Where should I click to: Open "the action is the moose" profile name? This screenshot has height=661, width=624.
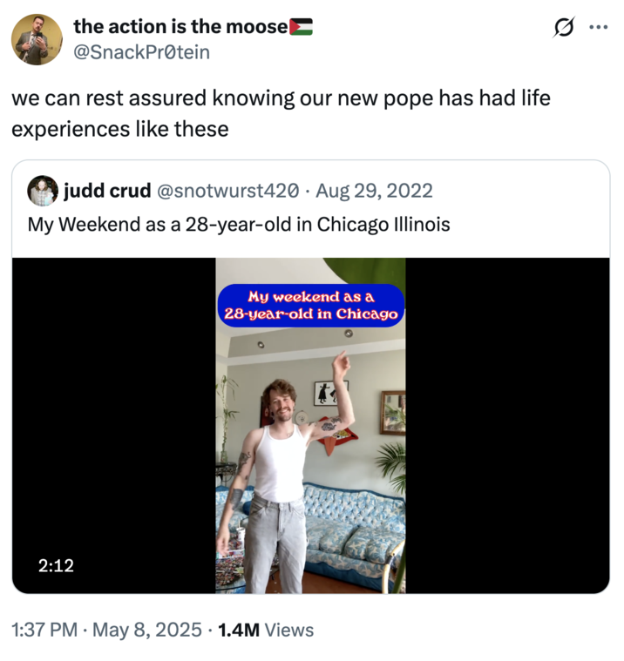(180, 27)
